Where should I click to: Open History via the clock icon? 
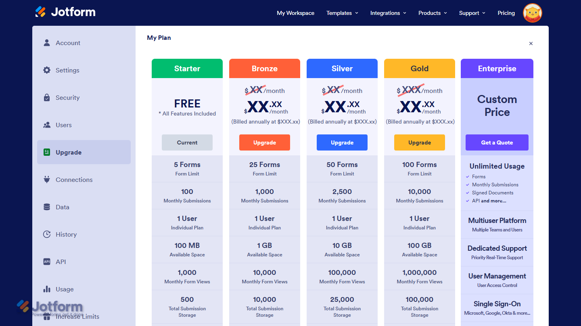coord(48,234)
